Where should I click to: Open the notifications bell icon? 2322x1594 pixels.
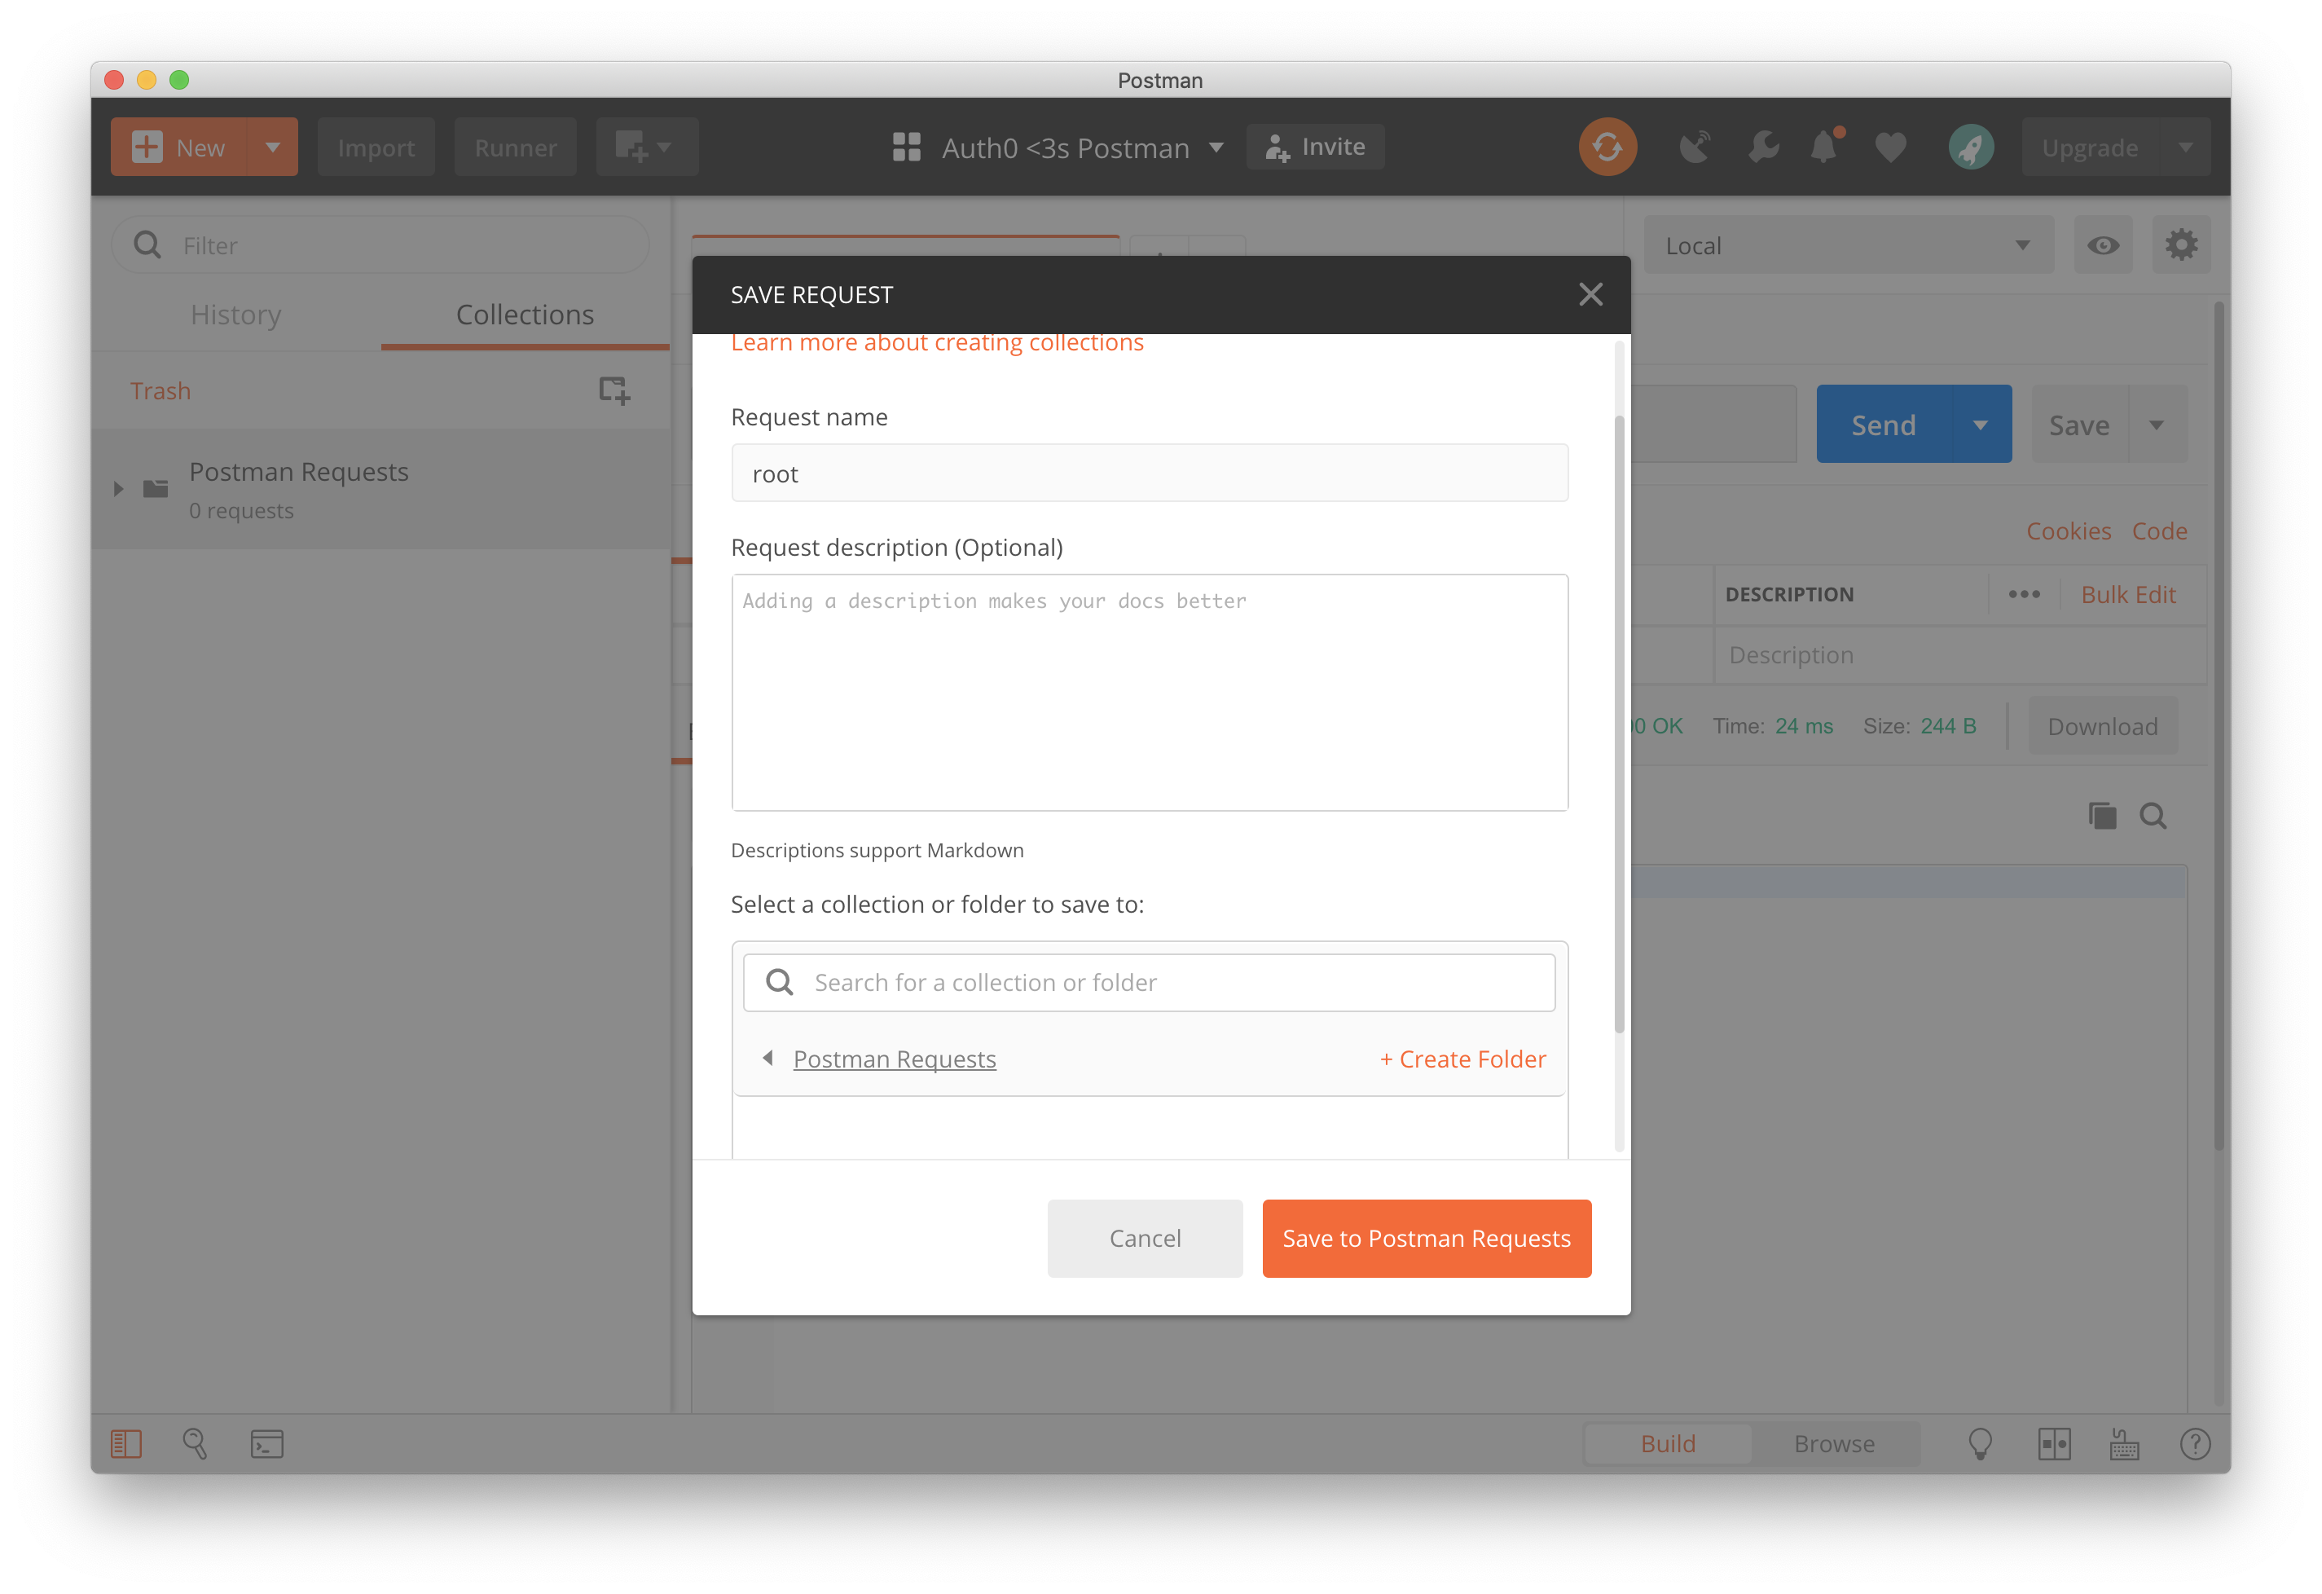coord(1823,147)
